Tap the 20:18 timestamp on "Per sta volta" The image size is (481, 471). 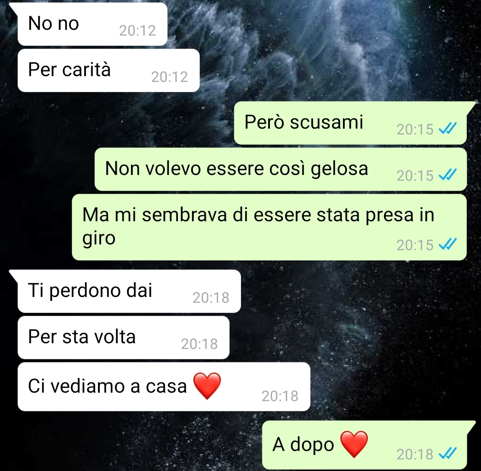(200, 344)
